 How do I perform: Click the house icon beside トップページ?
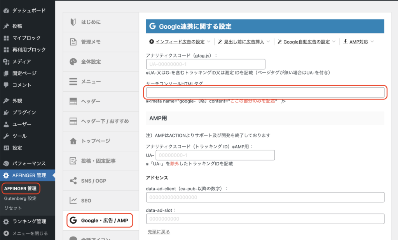tap(73, 141)
